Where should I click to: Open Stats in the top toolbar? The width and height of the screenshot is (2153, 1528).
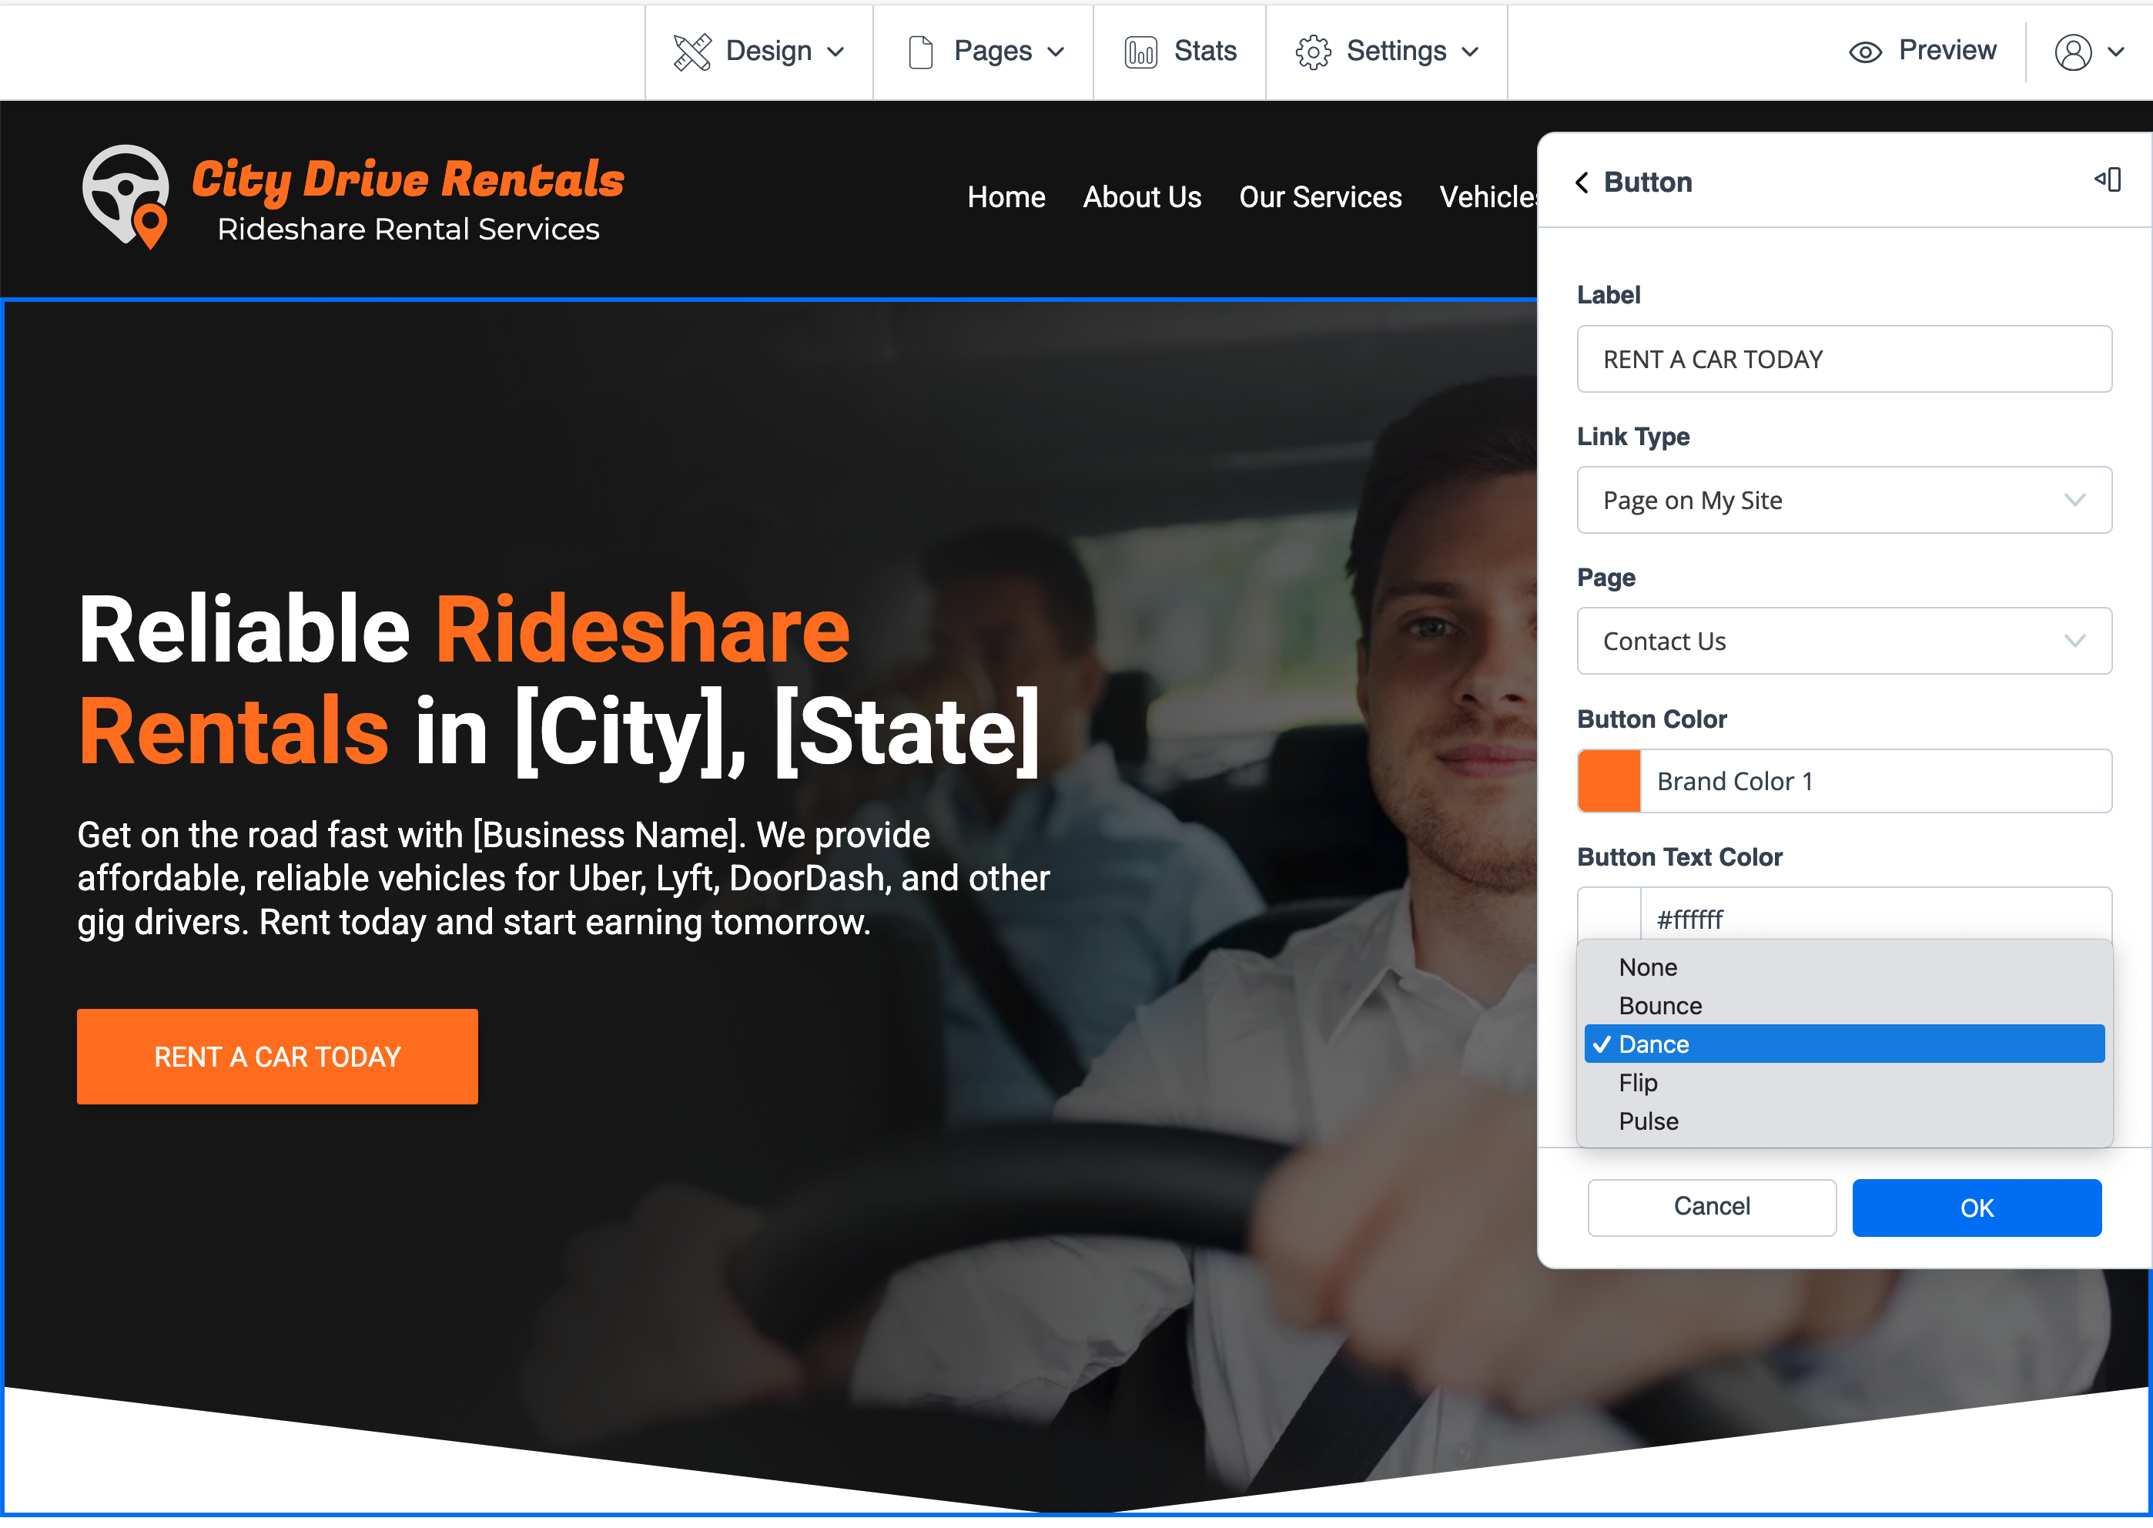(x=1180, y=52)
